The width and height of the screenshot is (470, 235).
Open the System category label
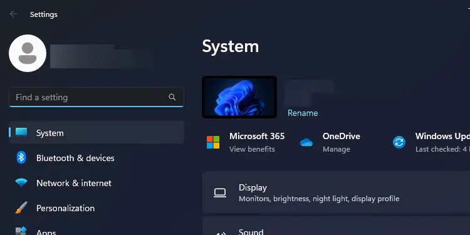(x=50, y=133)
